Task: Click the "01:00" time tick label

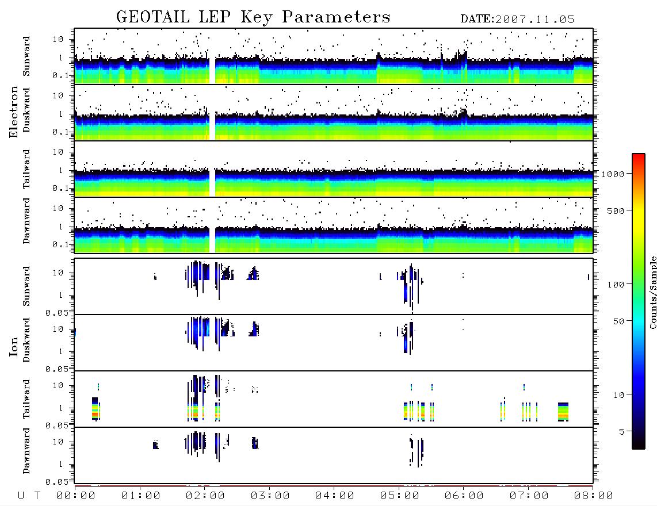Action: (141, 496)
